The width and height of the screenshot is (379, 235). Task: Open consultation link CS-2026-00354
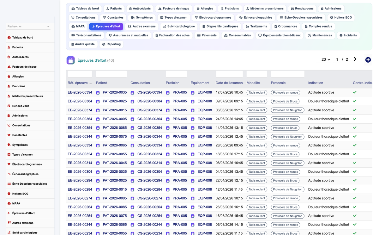pos(150,128)
